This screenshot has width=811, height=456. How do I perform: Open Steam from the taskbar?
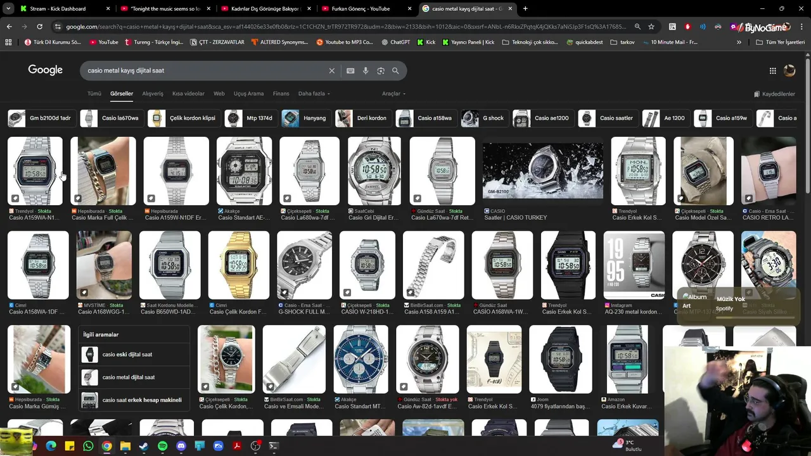[x=144, y=446]
